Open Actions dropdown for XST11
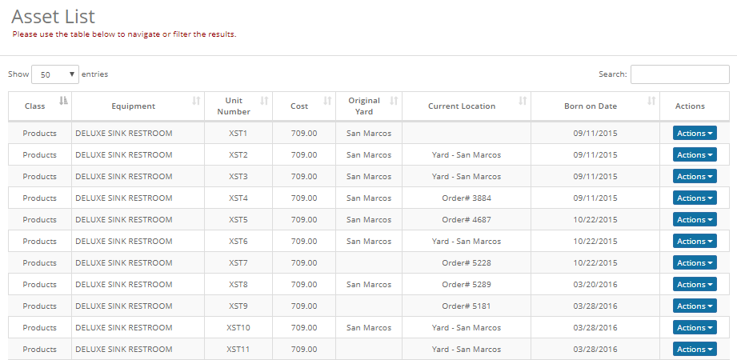 pos(695,349)
